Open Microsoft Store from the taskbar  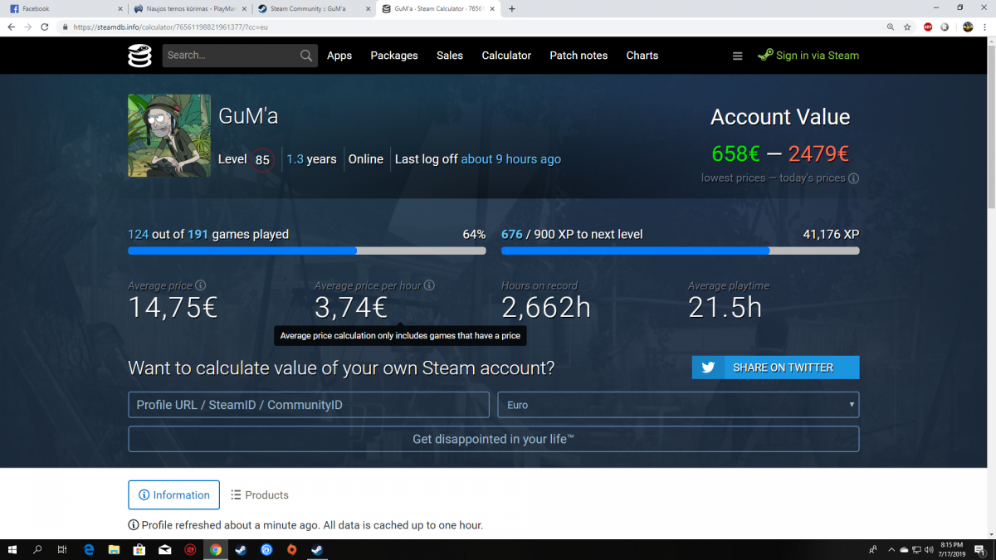[x=139, y=549]
